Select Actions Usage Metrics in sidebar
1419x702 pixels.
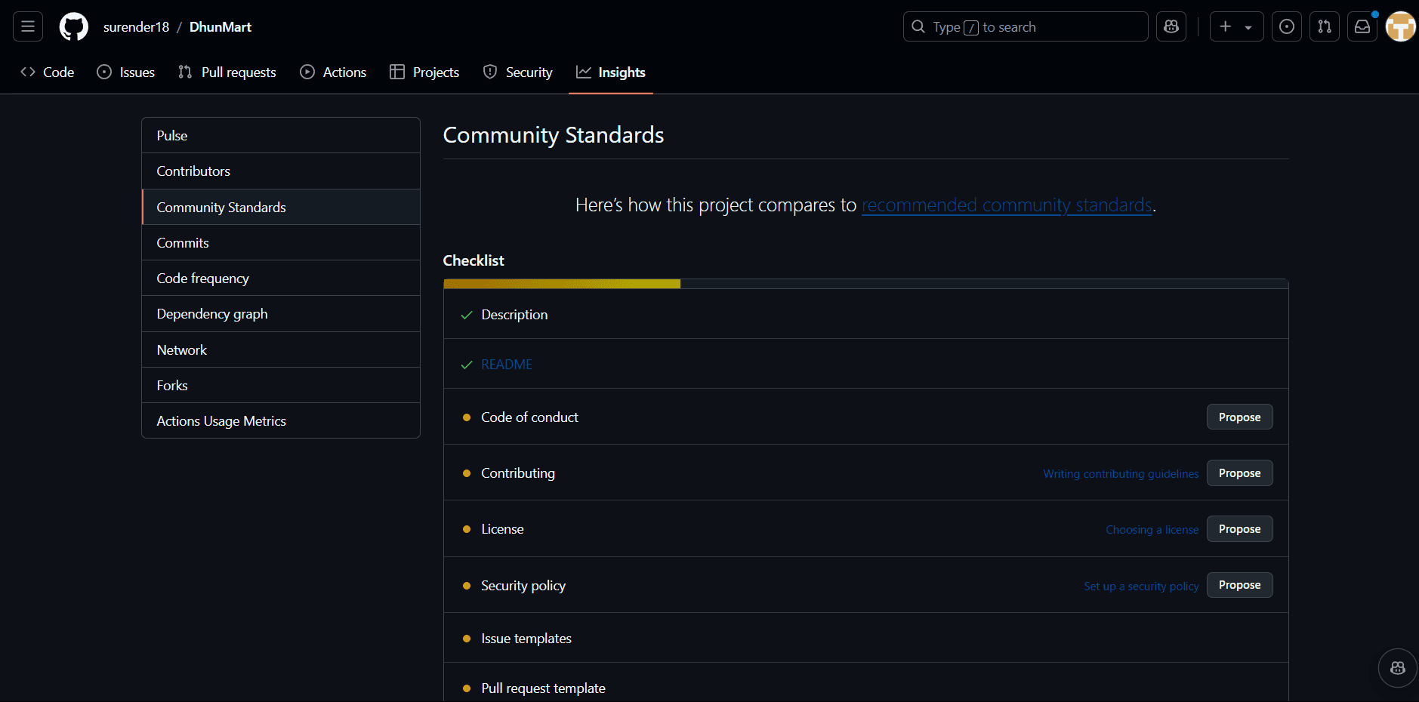pyautogui.click(x=281, y=421)
